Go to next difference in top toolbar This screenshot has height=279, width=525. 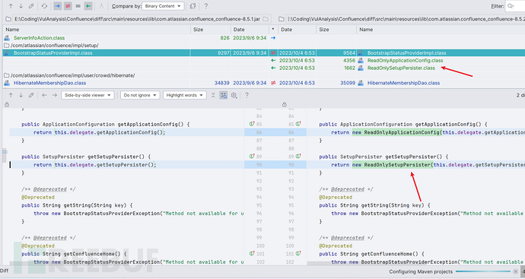[x=21, y=6]
